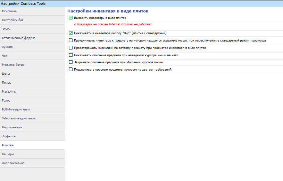The width and height of the screenshot is (283, 181).
Task: Open "Telegram-уведомления" settings section
Action: 19,118
